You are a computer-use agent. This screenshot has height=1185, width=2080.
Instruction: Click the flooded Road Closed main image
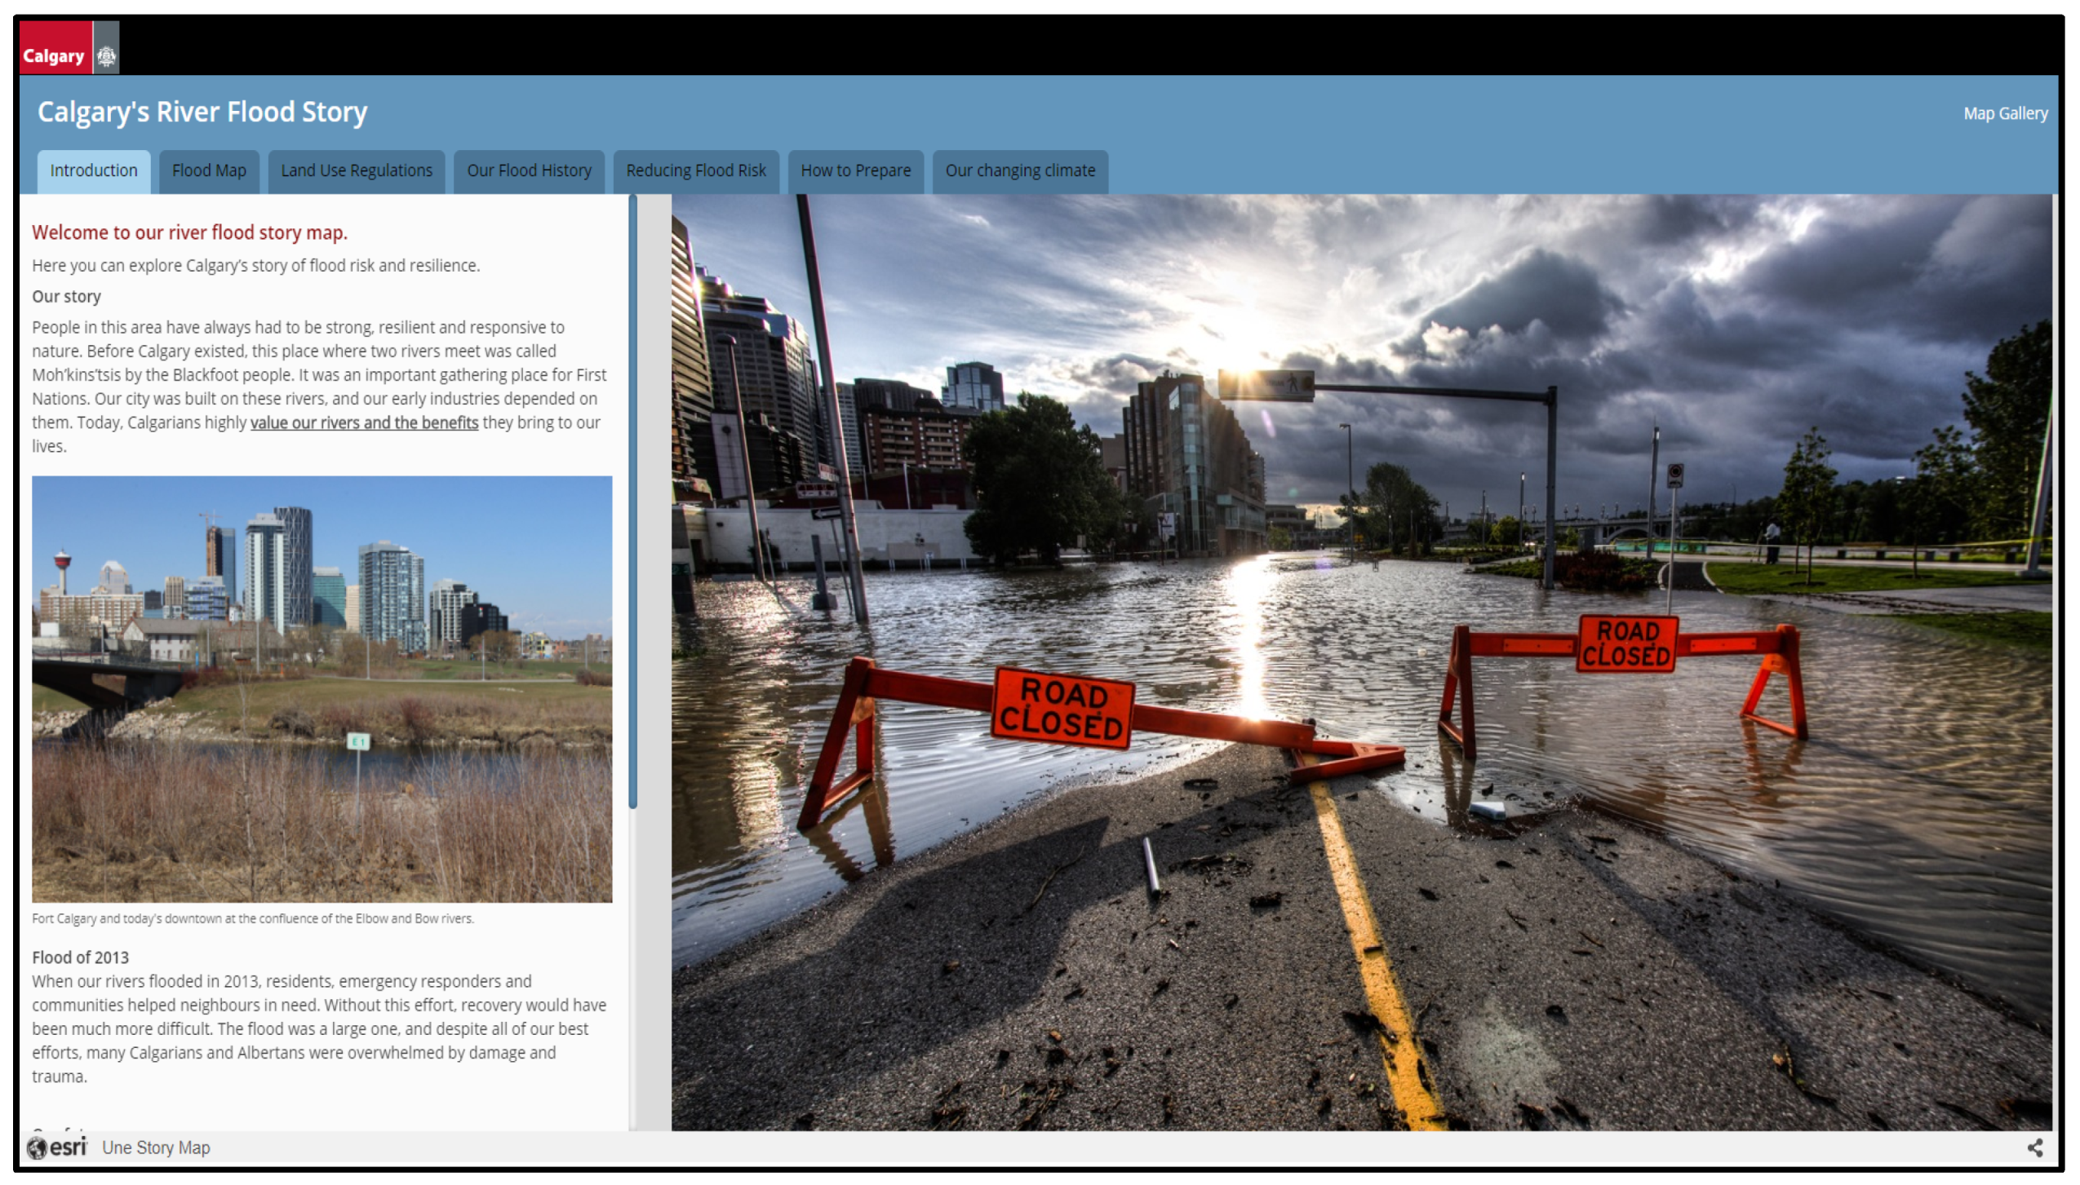1360,661
